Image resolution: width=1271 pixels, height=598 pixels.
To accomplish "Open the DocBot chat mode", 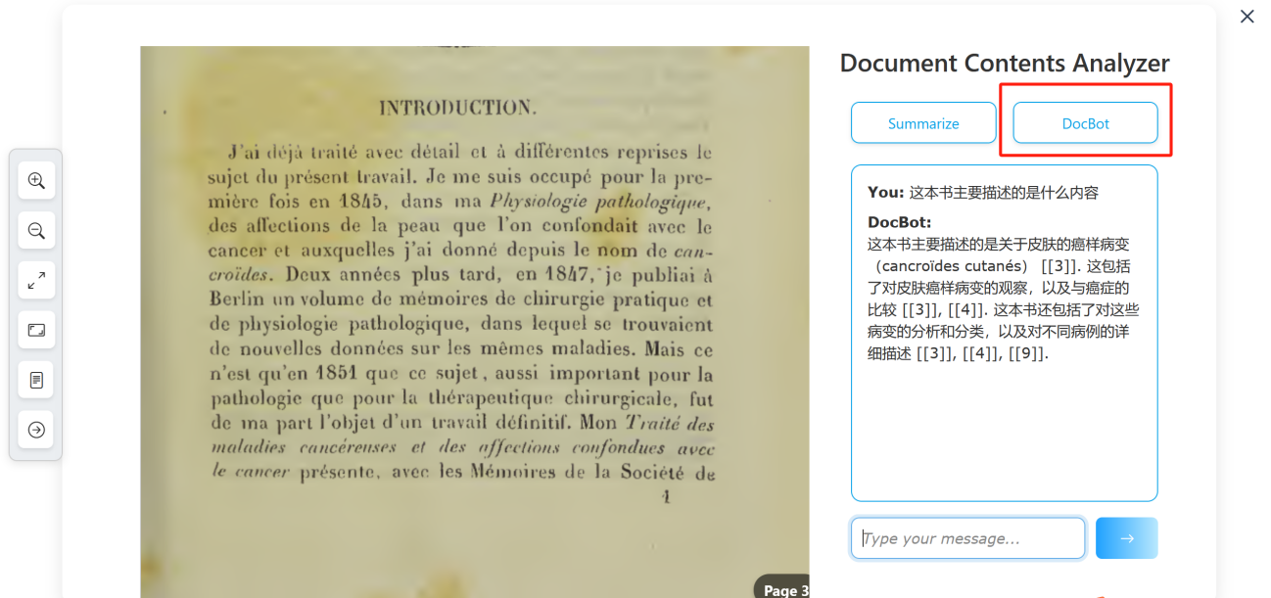I will [1085, 123].
